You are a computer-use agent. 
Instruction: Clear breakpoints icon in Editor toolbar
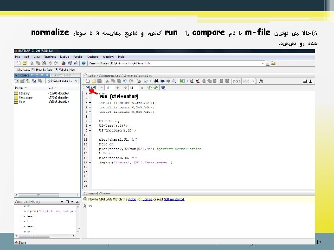(x=198, y=81)
